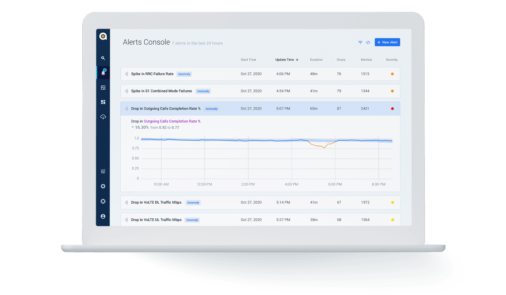
Task: Sort by Duration column header
Action: (x=316, y=60)
